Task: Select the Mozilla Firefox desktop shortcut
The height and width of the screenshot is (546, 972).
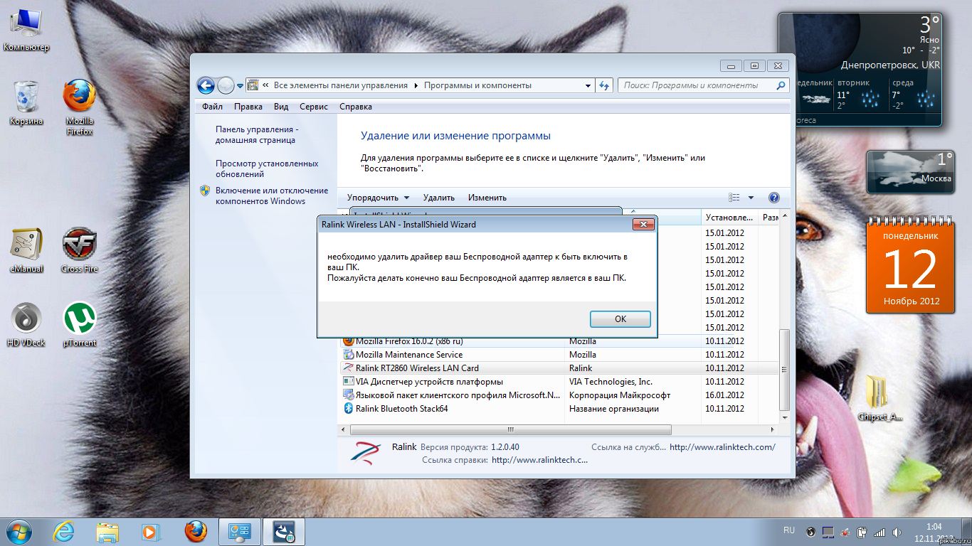Action: click(80, 107)
